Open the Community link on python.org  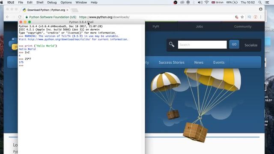243,27
